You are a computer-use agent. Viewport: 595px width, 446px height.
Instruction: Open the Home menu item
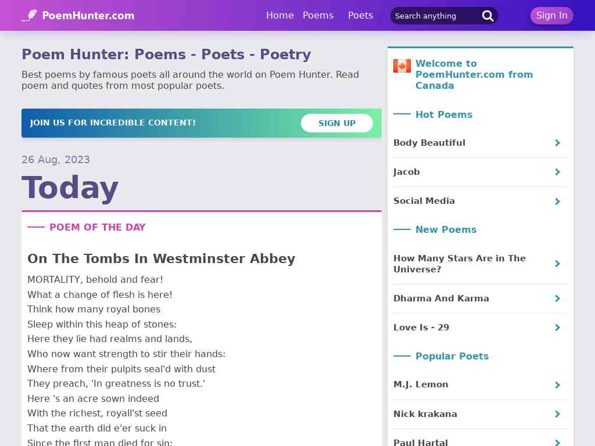coord(279,16)
